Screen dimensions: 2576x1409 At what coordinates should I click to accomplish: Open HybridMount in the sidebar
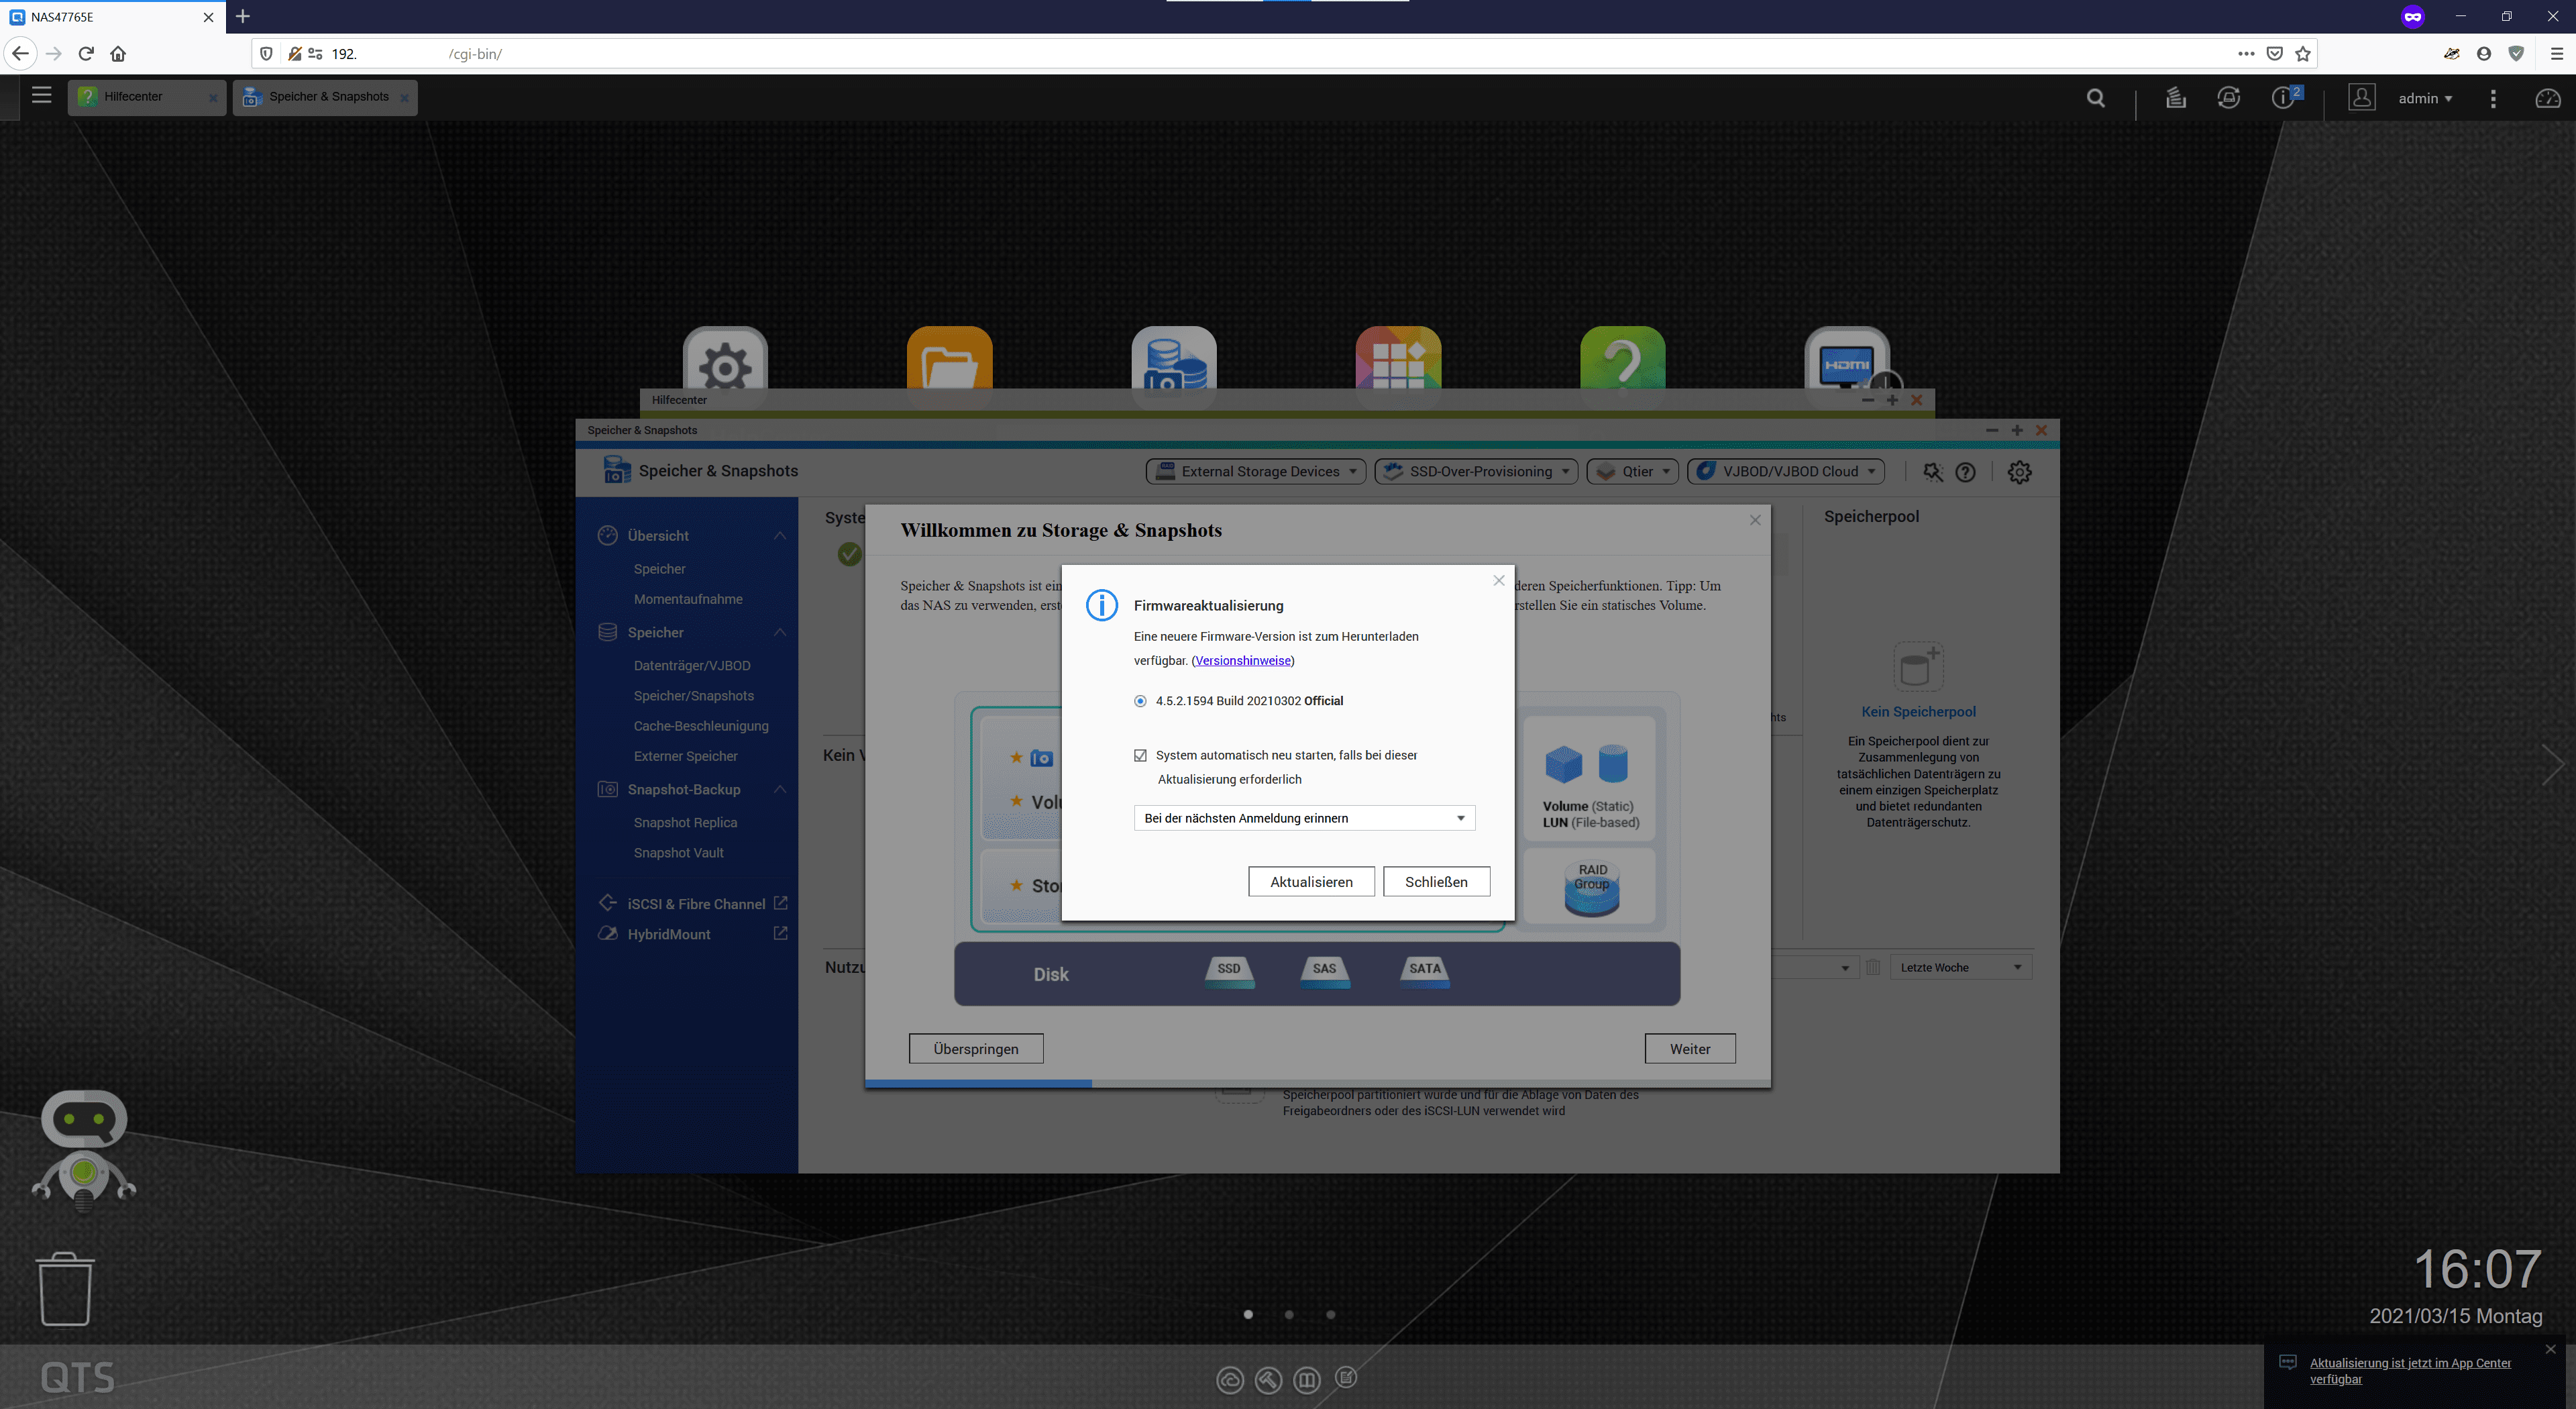tap(669, 934)
